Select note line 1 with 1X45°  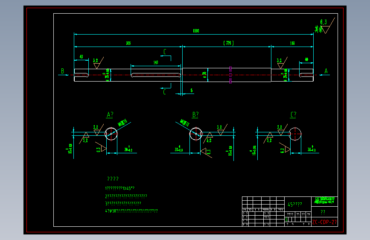click(119, 188)
